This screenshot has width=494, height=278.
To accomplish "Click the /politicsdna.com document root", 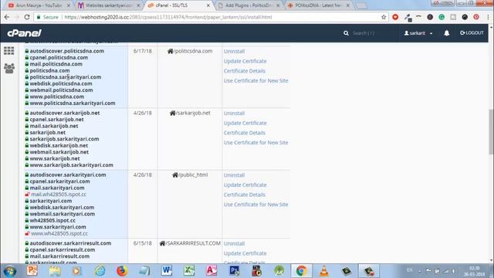I will (x=190, y=51).
